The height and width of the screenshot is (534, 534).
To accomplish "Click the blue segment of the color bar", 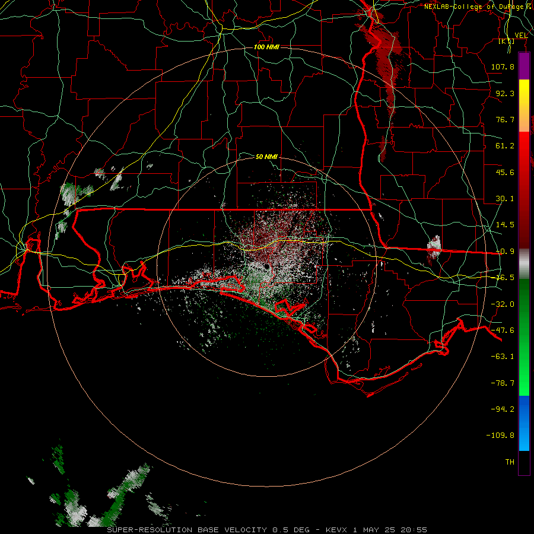I will coord(524,423).
